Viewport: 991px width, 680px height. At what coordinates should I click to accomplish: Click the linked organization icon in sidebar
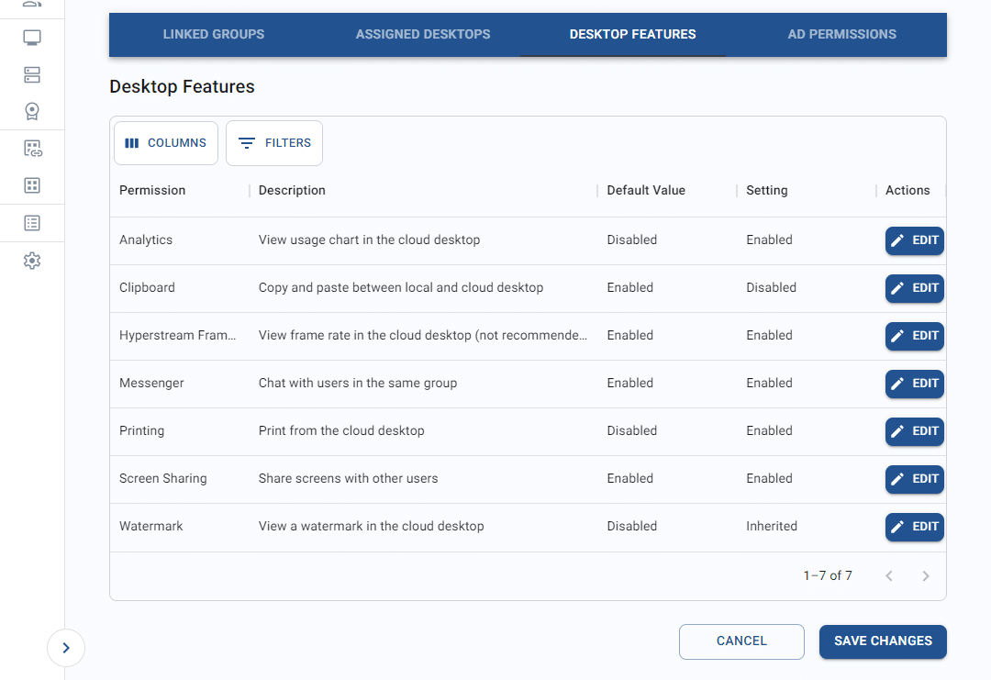(x=32, y=148)
